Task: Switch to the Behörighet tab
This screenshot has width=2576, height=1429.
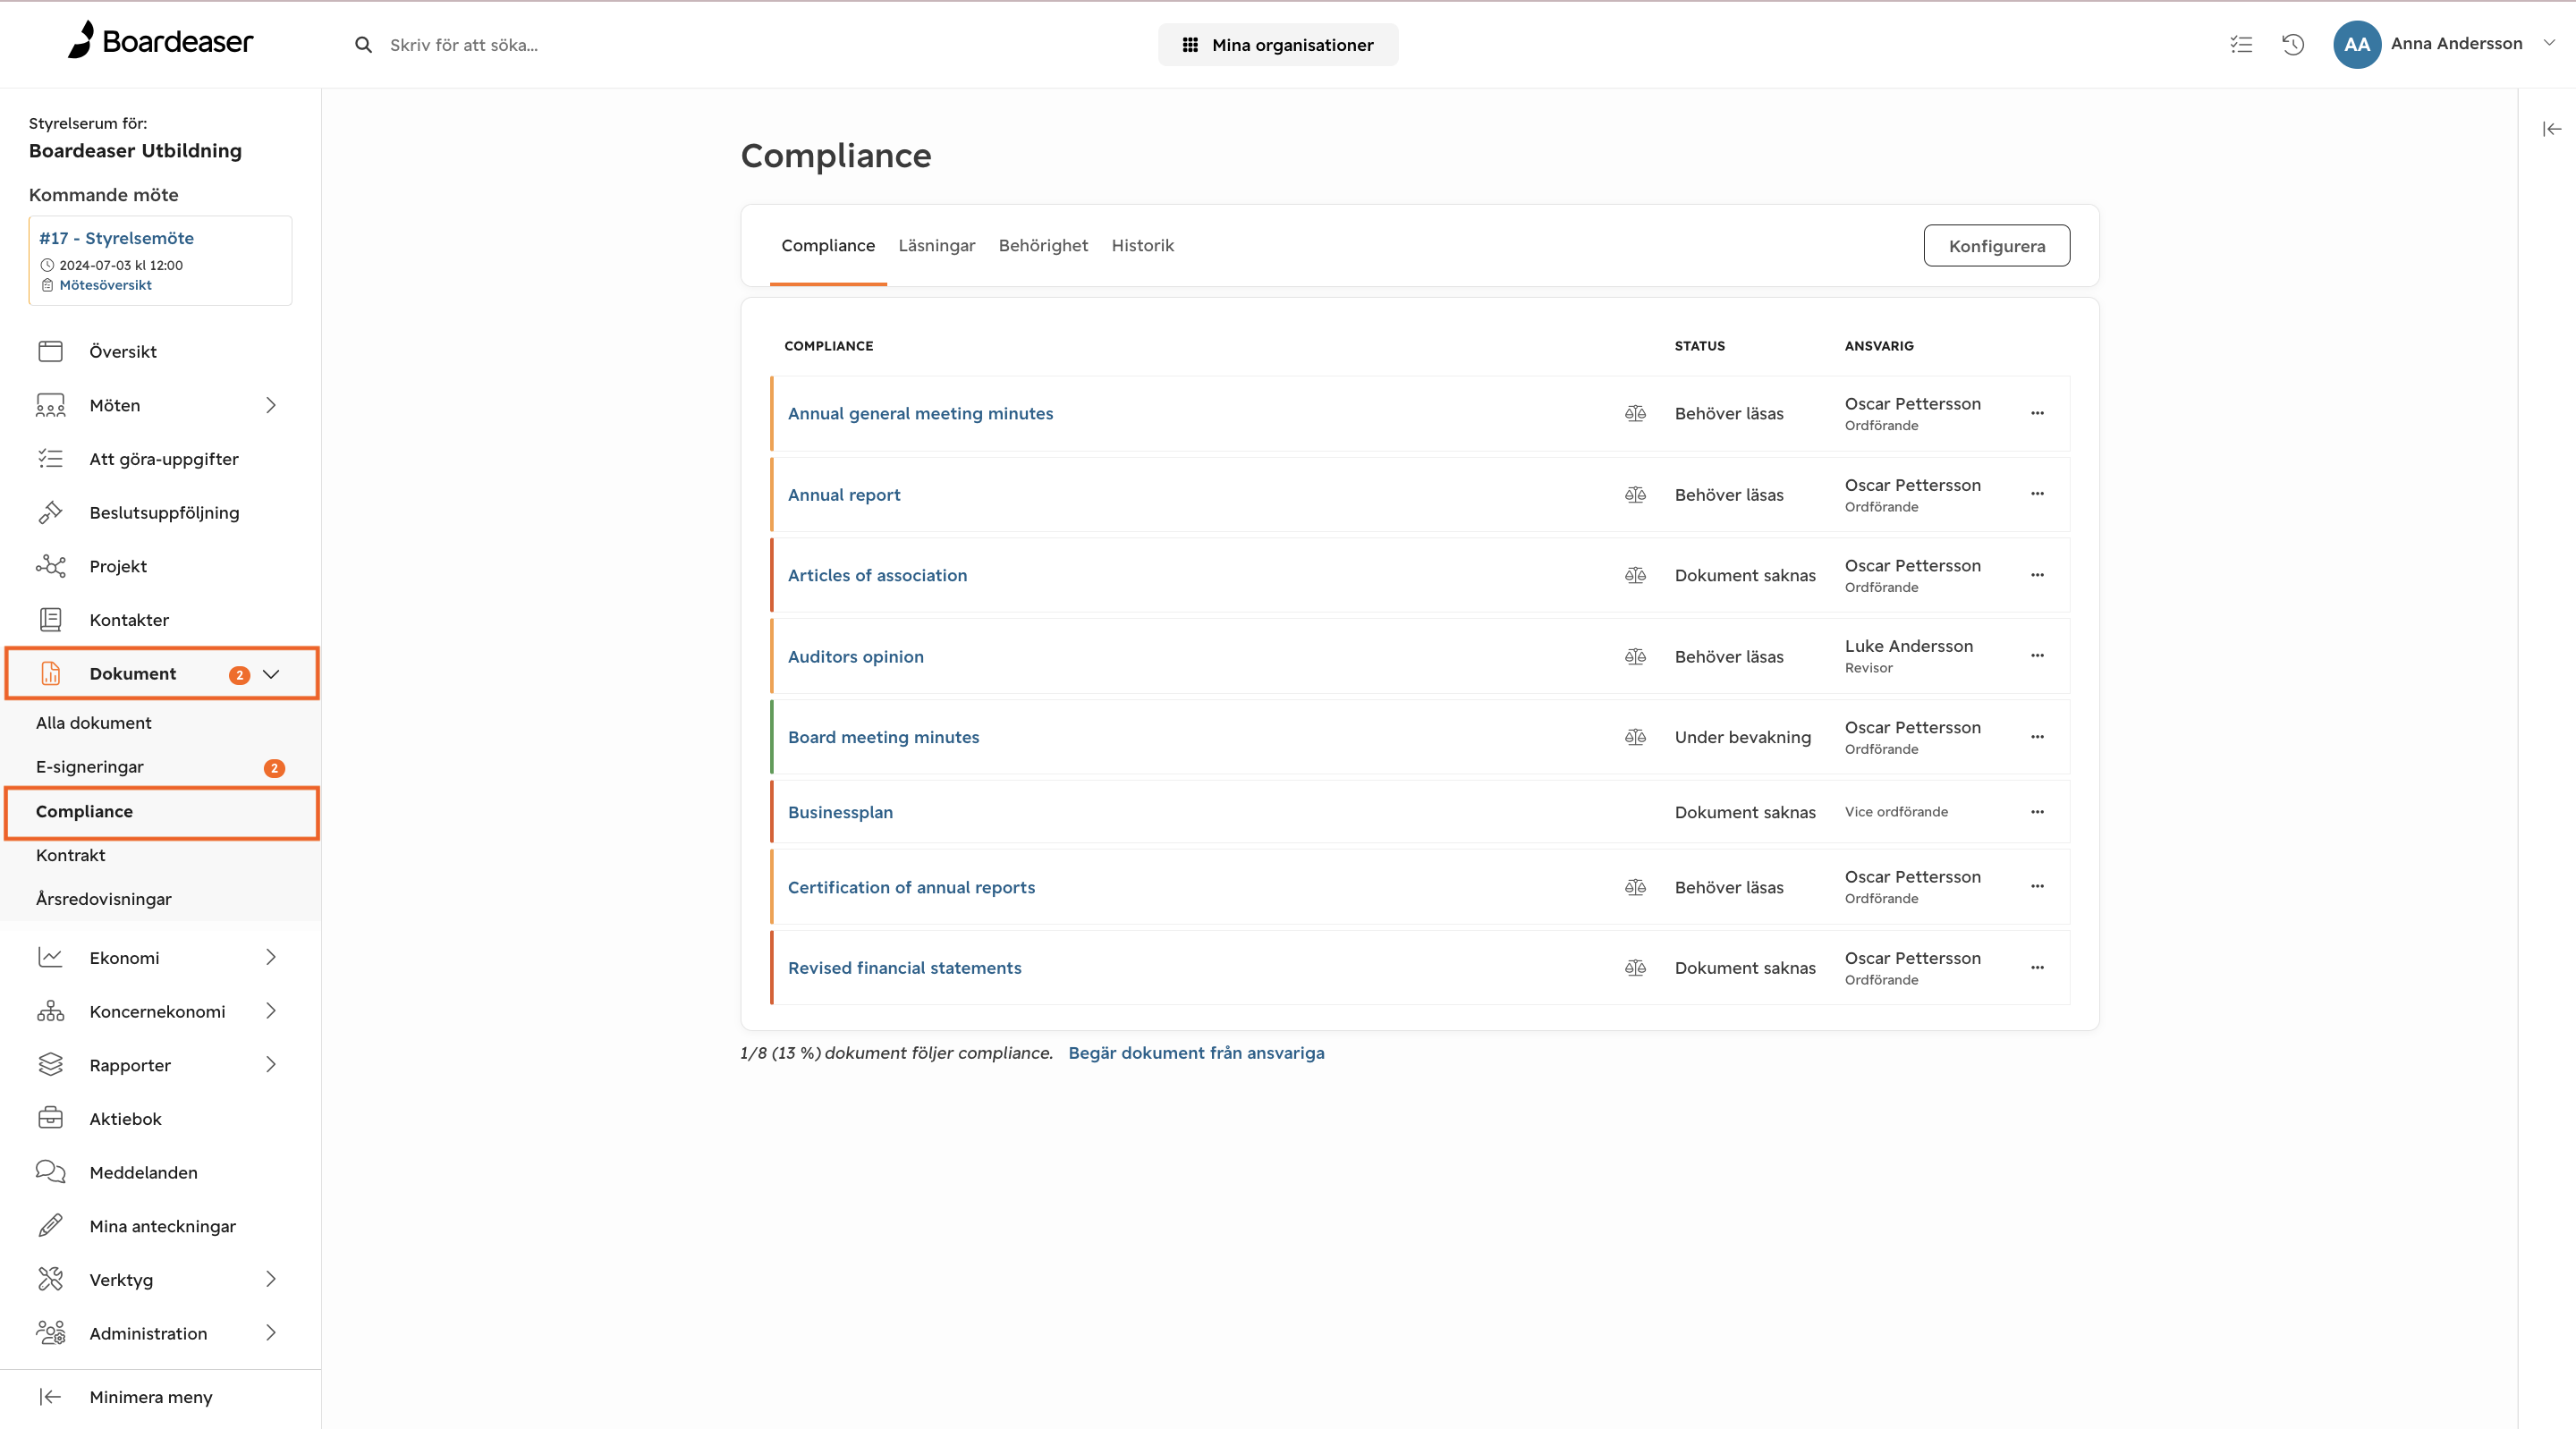Action: (x=1043, y=245)
